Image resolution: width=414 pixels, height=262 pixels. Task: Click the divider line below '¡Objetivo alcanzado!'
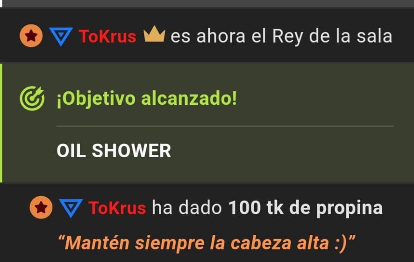click(225, 126)
